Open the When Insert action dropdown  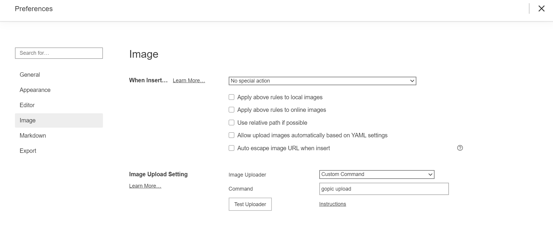[x=322, y=81]
